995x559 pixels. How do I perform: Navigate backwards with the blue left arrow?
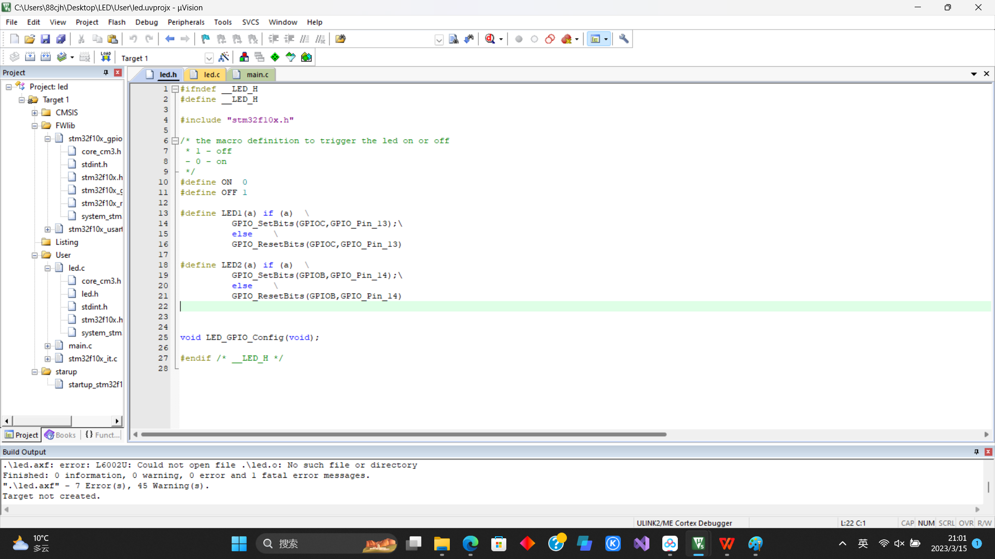169,39
